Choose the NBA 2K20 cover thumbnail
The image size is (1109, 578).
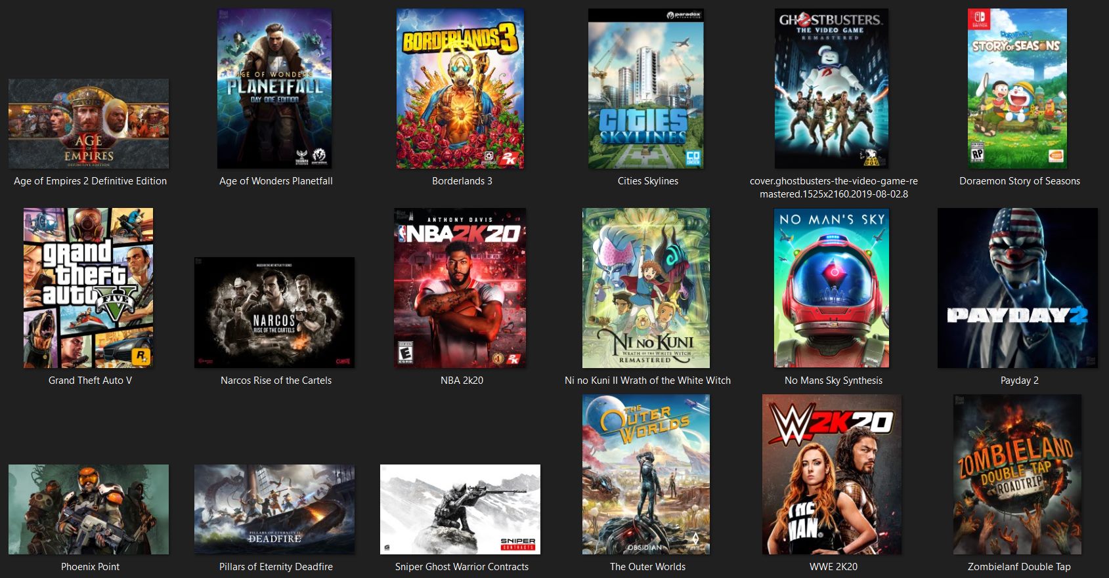460,288
